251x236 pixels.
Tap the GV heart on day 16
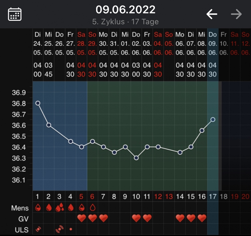(x=202, y=219)
